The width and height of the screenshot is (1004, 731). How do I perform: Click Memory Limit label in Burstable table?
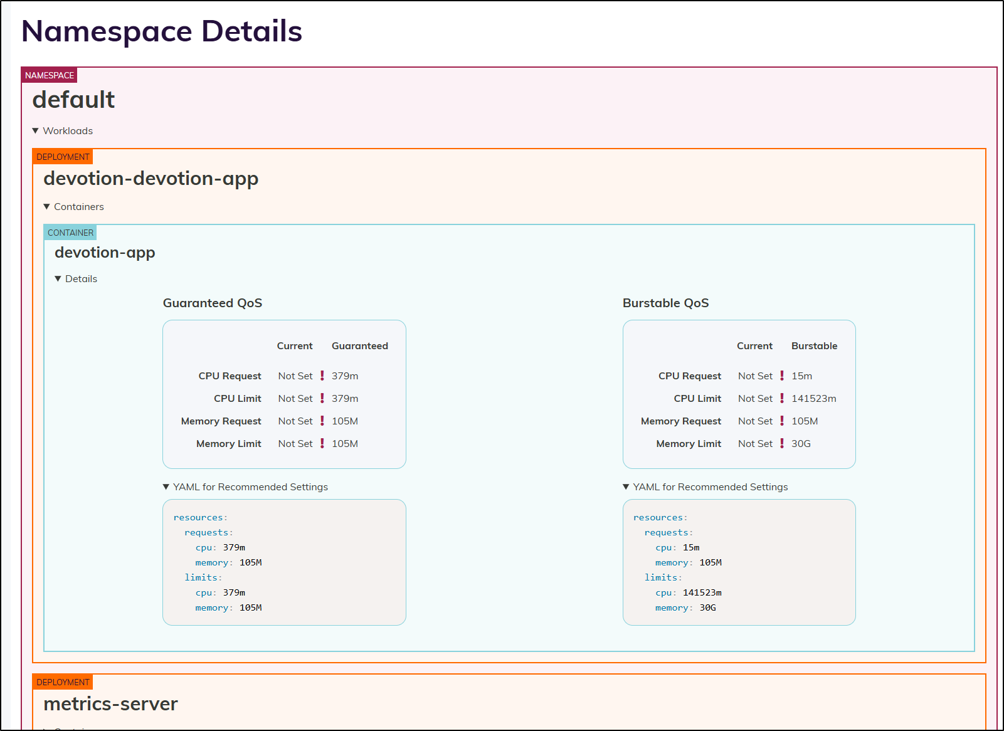[689, 443]
